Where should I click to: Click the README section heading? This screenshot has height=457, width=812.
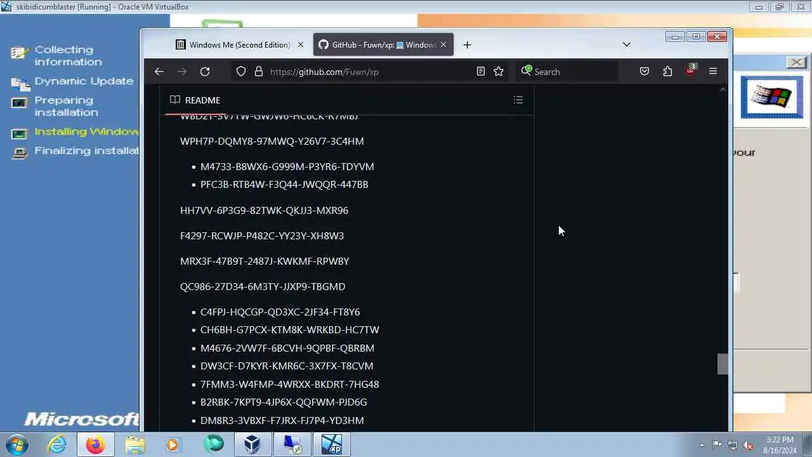(202, 100)
